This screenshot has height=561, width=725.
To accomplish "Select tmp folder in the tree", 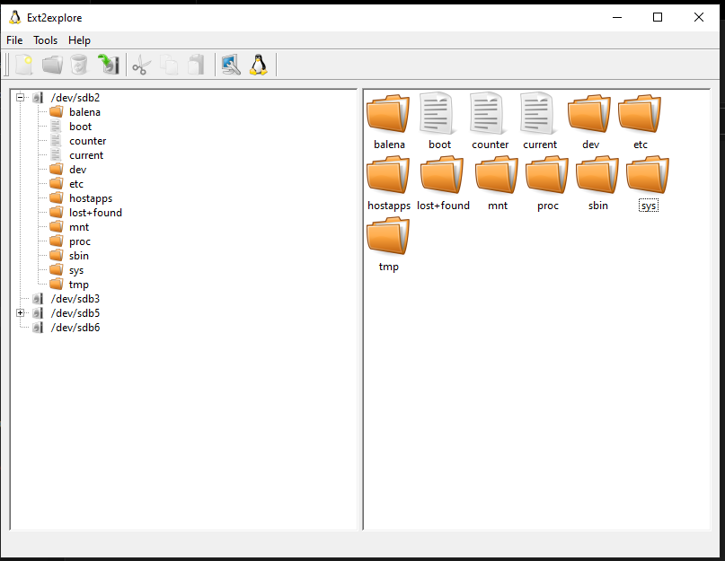I will 78,285.
